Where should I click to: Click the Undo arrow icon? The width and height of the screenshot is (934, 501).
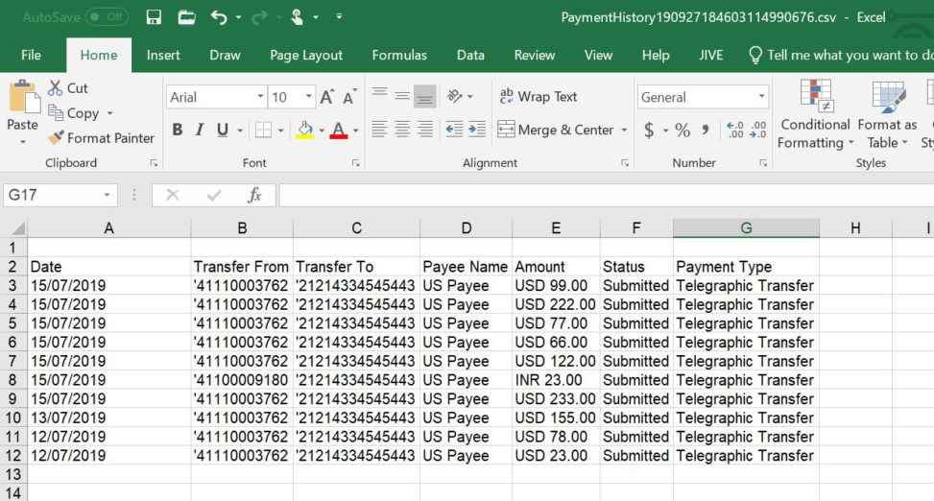point(218,17)
